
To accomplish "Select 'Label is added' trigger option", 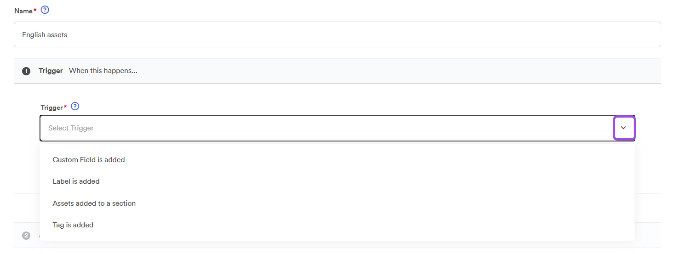I will click(76, 181).
